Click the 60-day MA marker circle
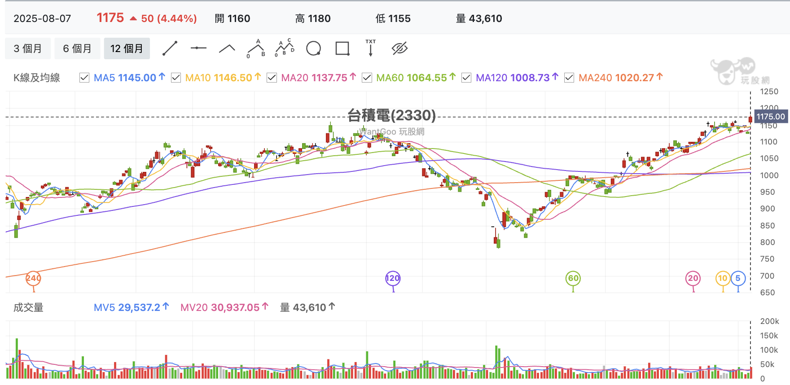This screenshot has height=385, width=790. click(573, 278)
